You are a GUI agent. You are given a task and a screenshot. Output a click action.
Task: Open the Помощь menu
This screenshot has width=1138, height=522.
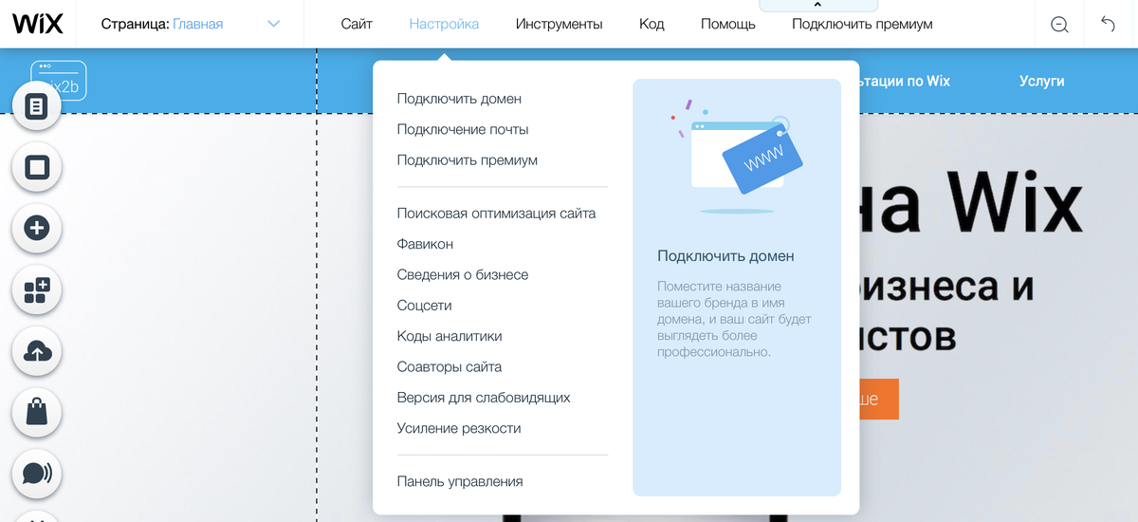[x=728, y=24]
